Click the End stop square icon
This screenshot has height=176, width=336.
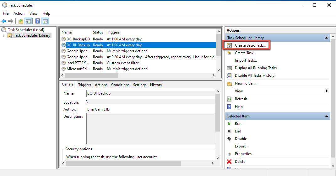[229, 131]
